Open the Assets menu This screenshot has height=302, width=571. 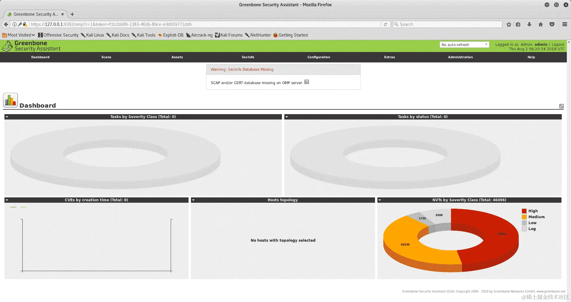pos(177,57)
